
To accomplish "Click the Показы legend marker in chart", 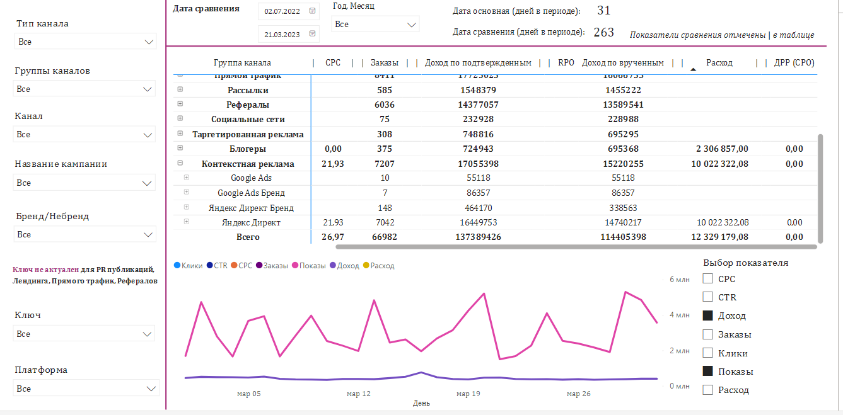I will 294,266.
